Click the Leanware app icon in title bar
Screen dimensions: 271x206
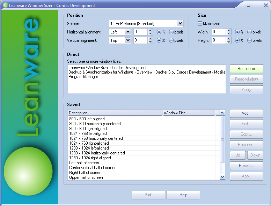[x=6, y=6]
